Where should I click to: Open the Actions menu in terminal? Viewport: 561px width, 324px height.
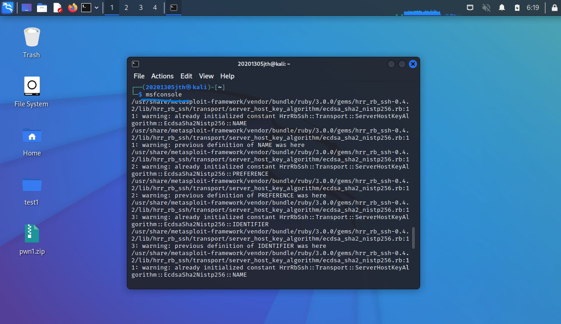pos(162,76)
